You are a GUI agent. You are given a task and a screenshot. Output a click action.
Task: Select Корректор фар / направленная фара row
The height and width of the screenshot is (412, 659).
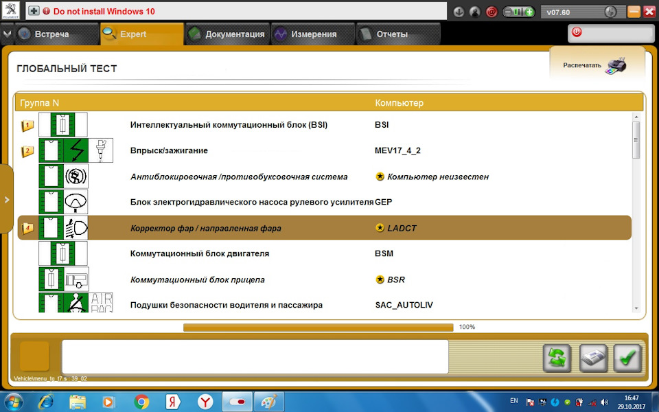coord(324,228)
